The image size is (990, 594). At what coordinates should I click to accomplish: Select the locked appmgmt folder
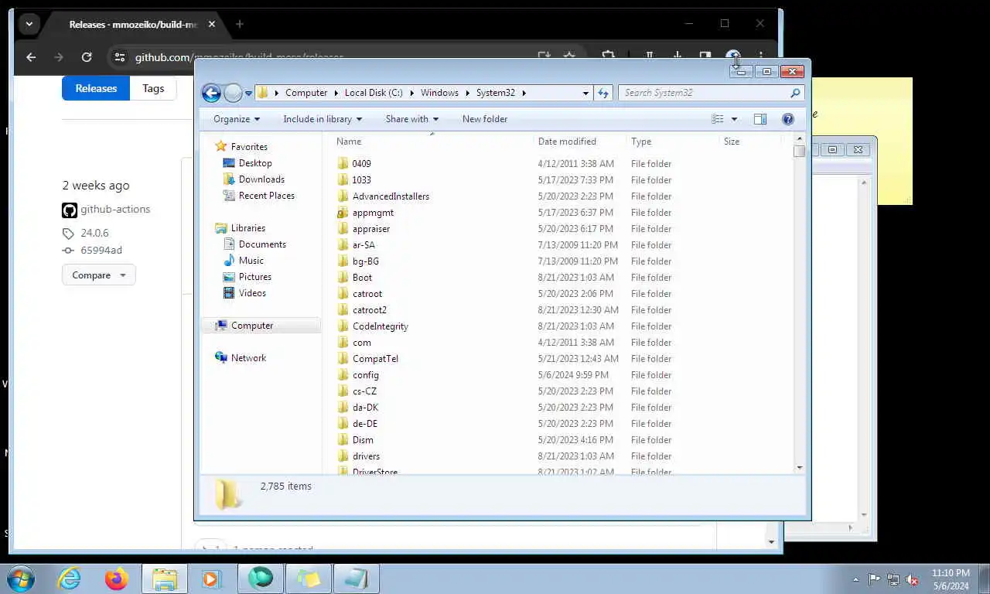pos(373,213)
